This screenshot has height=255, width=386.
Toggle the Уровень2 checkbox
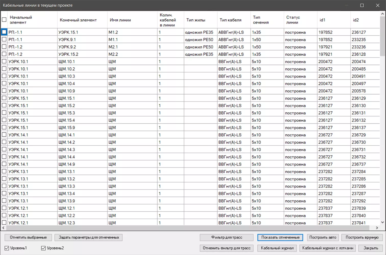pyautogui.click(x=43, y=248)
